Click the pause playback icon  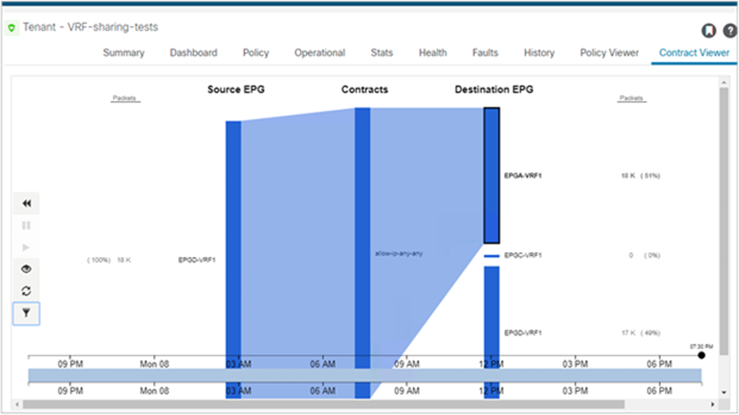pos(26,225)
